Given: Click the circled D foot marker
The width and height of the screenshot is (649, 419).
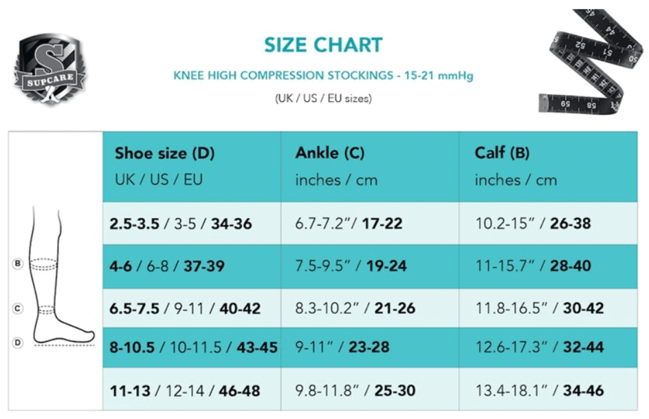Looking at the screenshot, I should click(17, 343).
